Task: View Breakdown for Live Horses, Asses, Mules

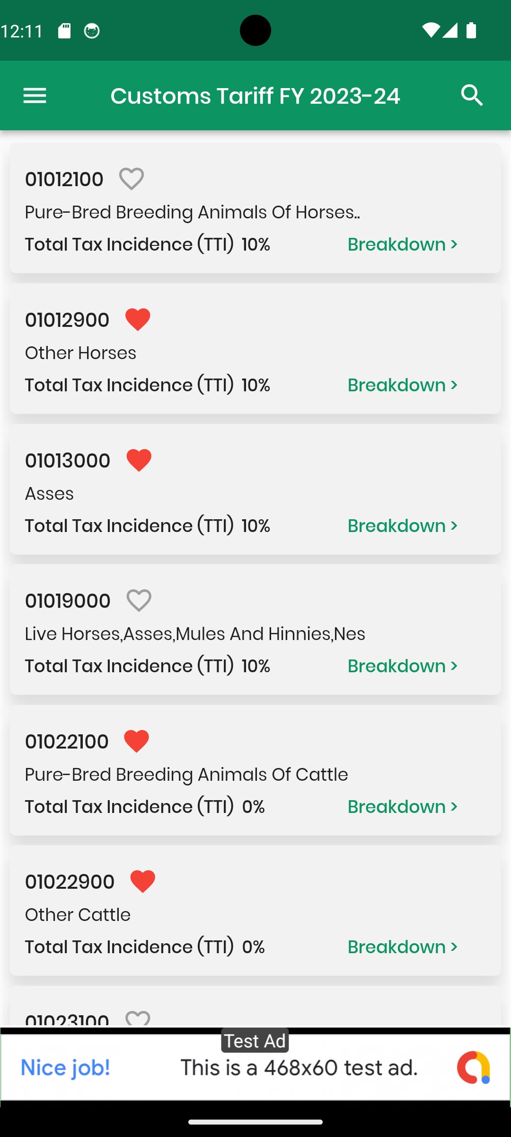Action: (402, 666)
